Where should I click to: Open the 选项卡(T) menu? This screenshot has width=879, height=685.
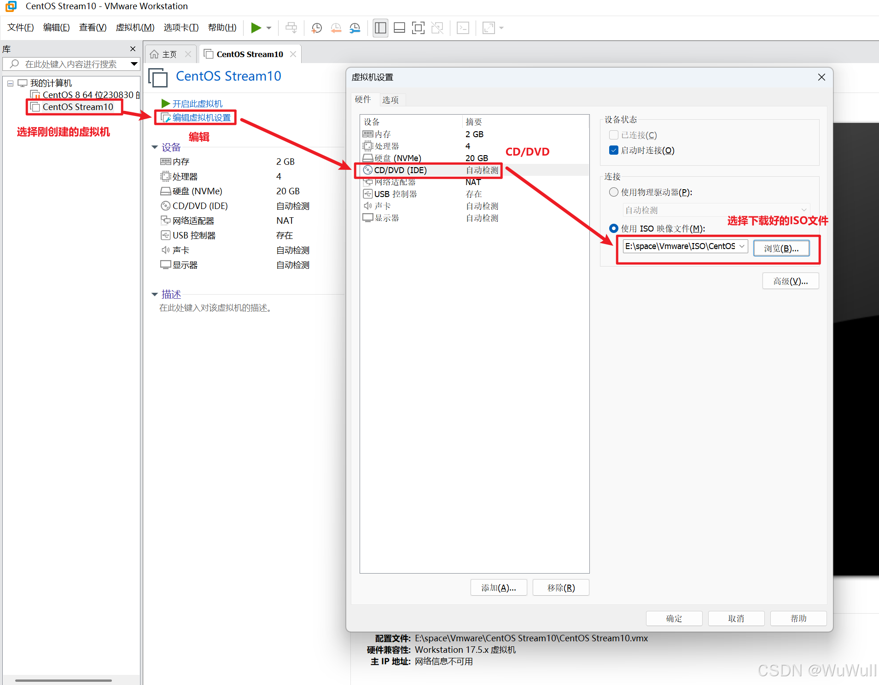point(181,28)
